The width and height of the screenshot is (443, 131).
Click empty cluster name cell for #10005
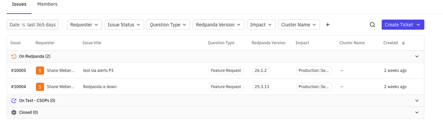coord(342,71)
